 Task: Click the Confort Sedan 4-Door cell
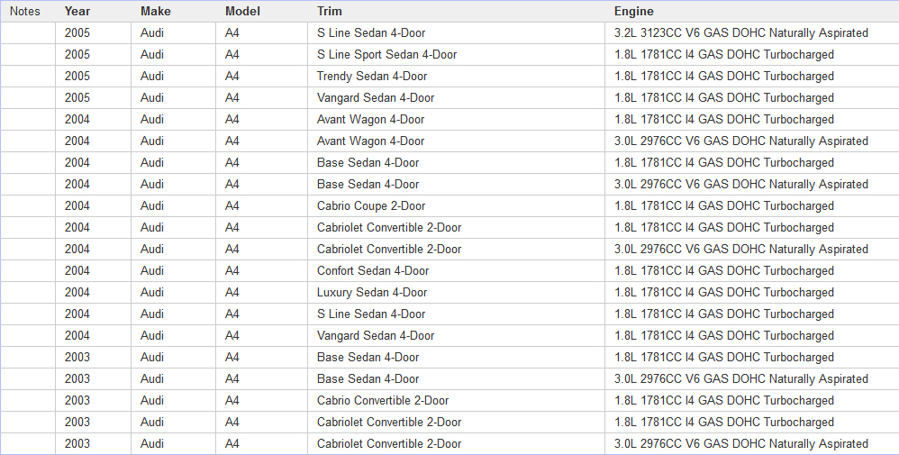tap(373, 271)
